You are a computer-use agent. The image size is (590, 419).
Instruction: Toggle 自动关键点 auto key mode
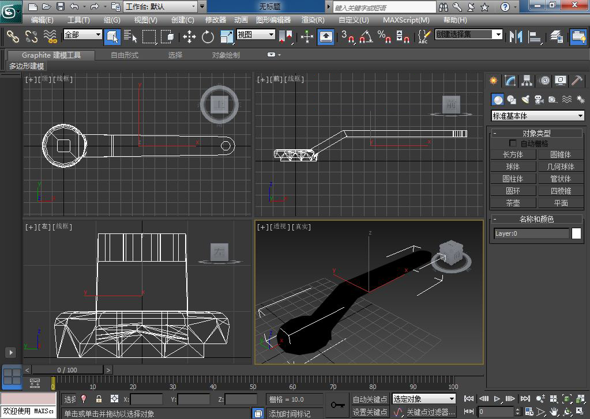(x=370, y=399)
